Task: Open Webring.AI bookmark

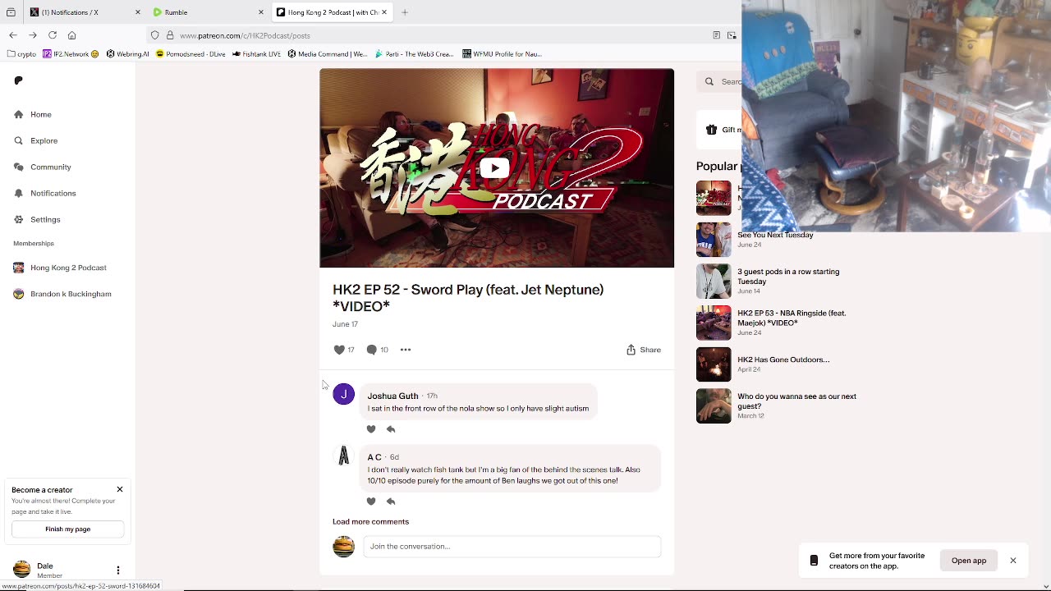Action: click(127, 54)
